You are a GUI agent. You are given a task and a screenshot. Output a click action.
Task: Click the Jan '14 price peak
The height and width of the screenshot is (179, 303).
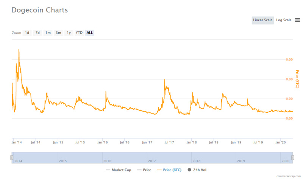click(x=19, y=50)
